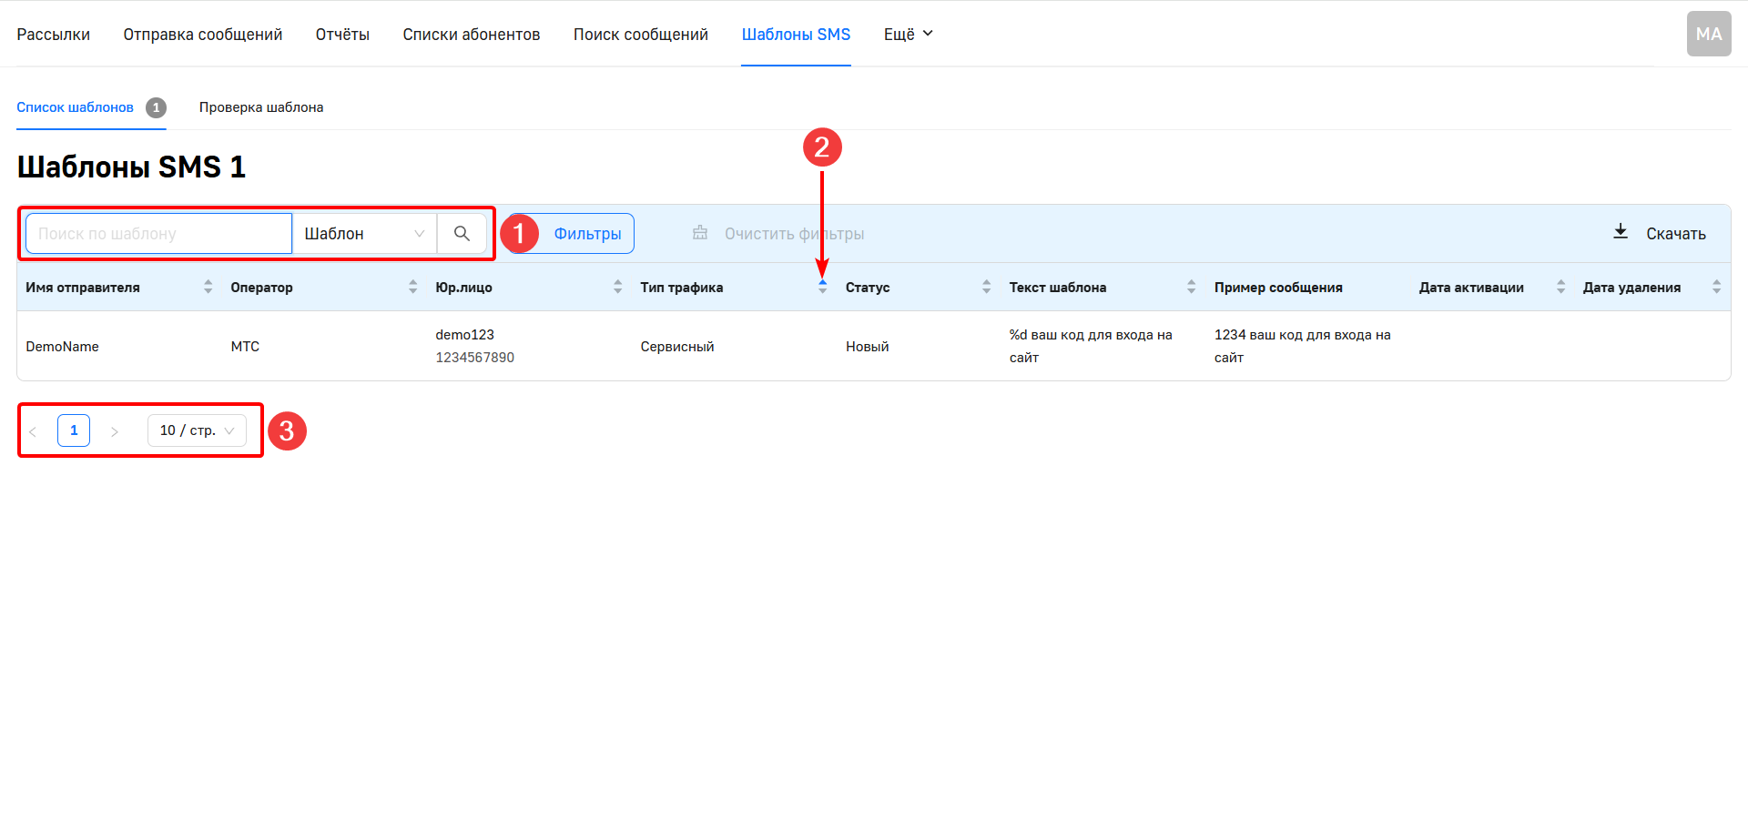The image size is (1748, 830).
Task: Sort by Дата активации column arrows
Action: click(1561, 288)
